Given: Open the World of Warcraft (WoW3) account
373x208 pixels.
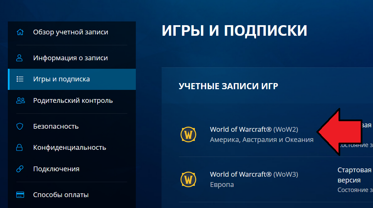Looking at the screenshot, I should coord(254,174).
